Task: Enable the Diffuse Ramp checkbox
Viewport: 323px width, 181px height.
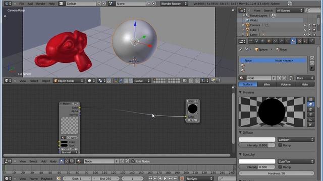Action: [280, 145]
